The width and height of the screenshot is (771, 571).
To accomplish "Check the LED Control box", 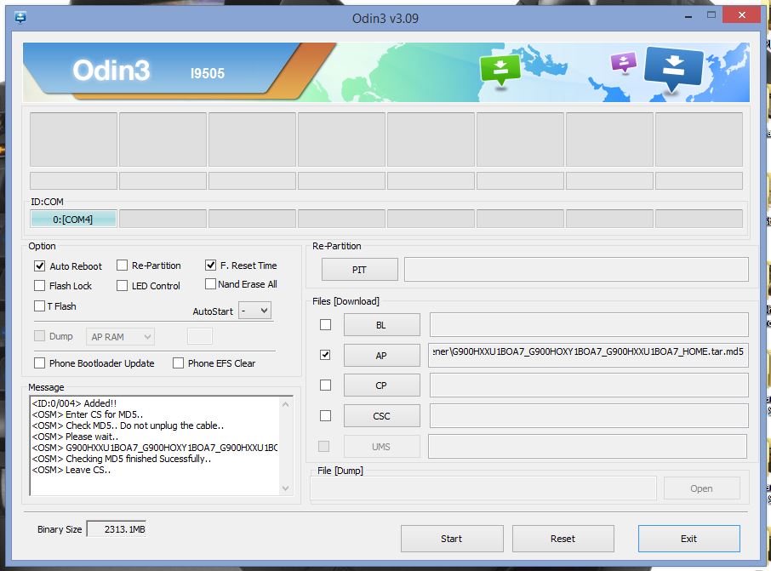I will 122,286.
